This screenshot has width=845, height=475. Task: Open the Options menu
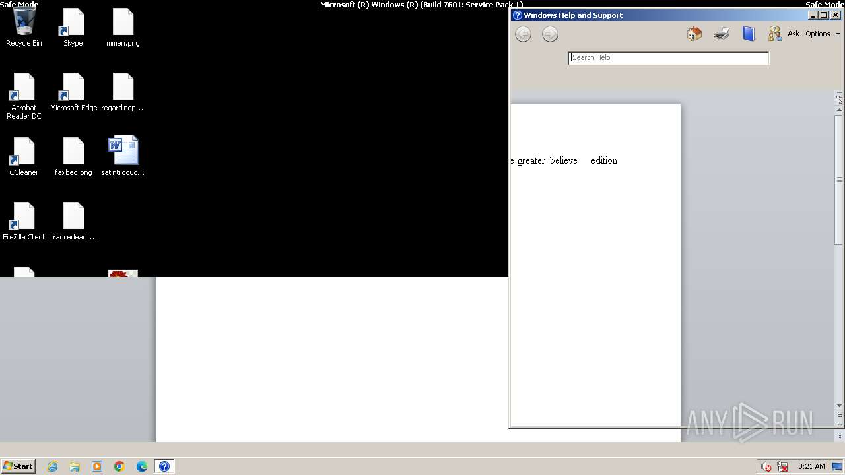818,34
